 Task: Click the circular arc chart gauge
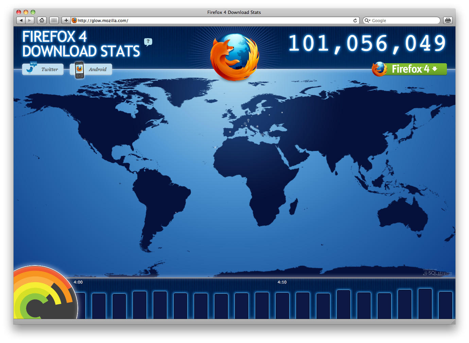tap(46, 293)
